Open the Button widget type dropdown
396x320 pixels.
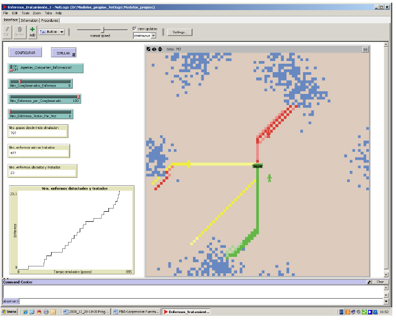(52, 32)
